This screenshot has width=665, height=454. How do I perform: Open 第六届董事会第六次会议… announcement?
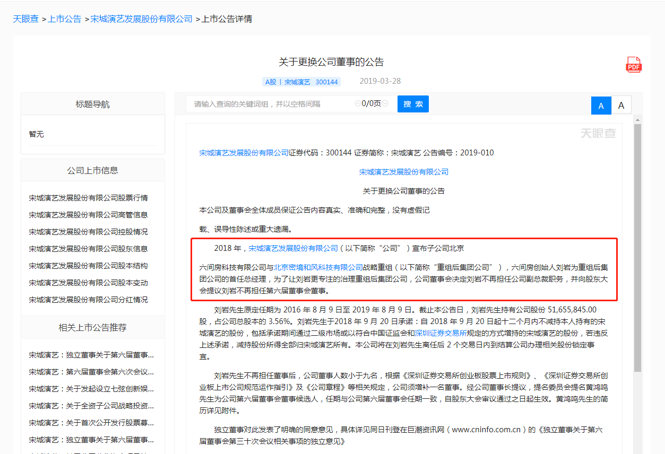(x=92, y=372)
